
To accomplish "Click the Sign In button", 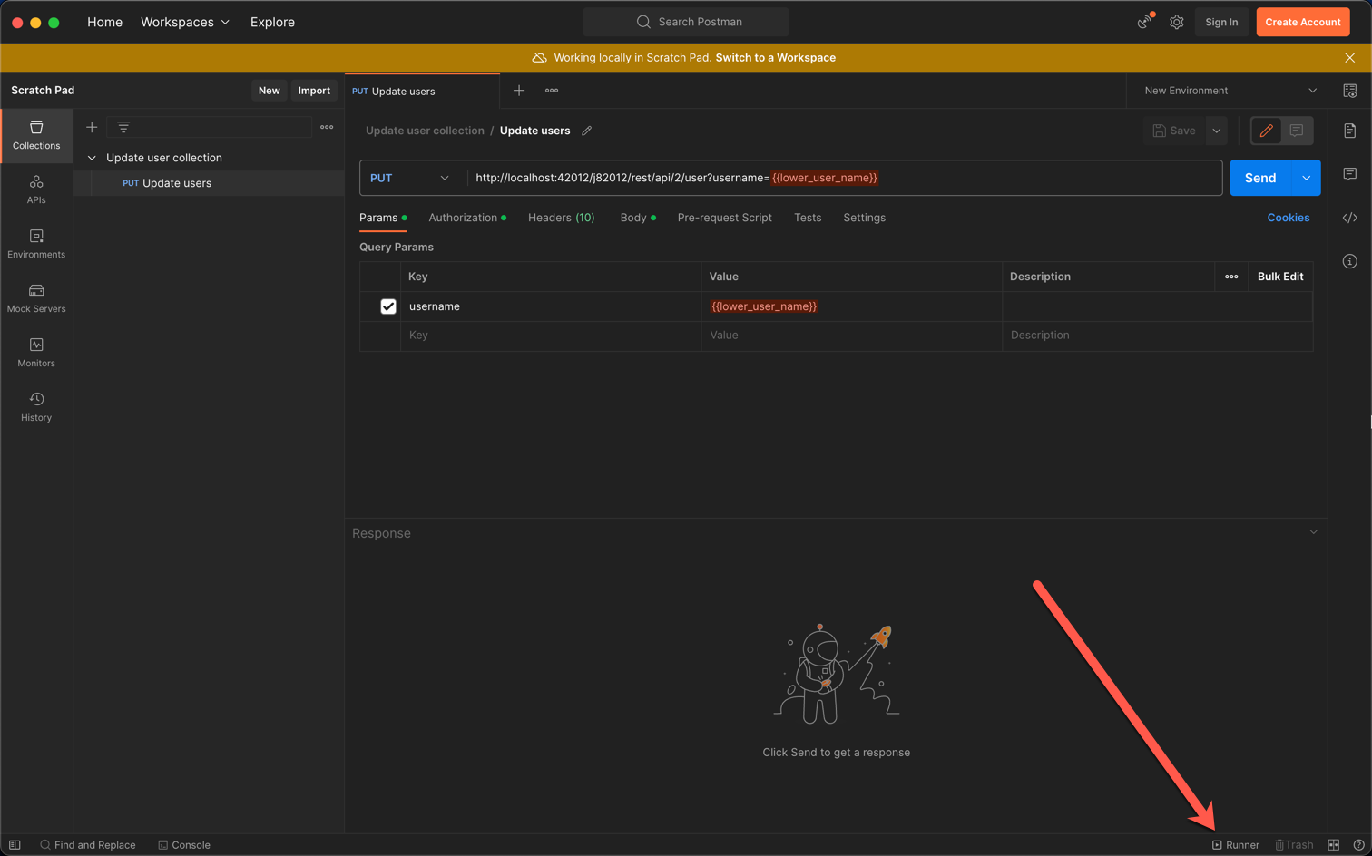I will pyautogui.click(x=1221, y=22).
